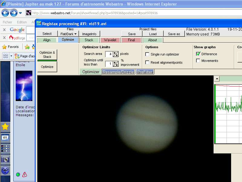Open the Fichier menu
Viewport: 242px width, 182px height.
7,22
